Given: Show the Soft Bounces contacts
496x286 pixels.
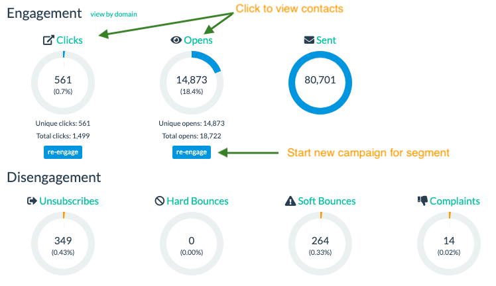Looking at the screenshot, I should coord(327,201).
